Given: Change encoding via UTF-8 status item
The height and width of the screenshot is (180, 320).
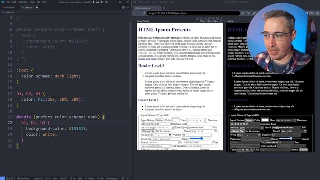Looking at the screenshot, I should 48,178.
